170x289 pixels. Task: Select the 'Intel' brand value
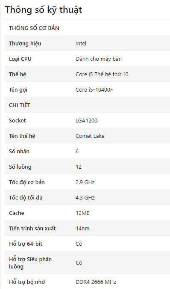81,44
